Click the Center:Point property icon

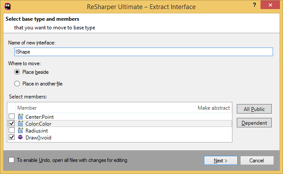click(x=20, y=117)
